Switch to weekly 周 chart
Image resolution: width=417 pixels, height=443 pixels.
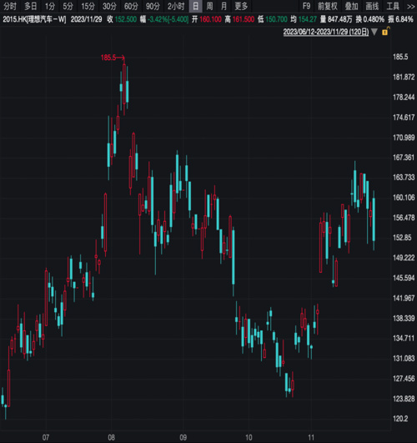209,6
